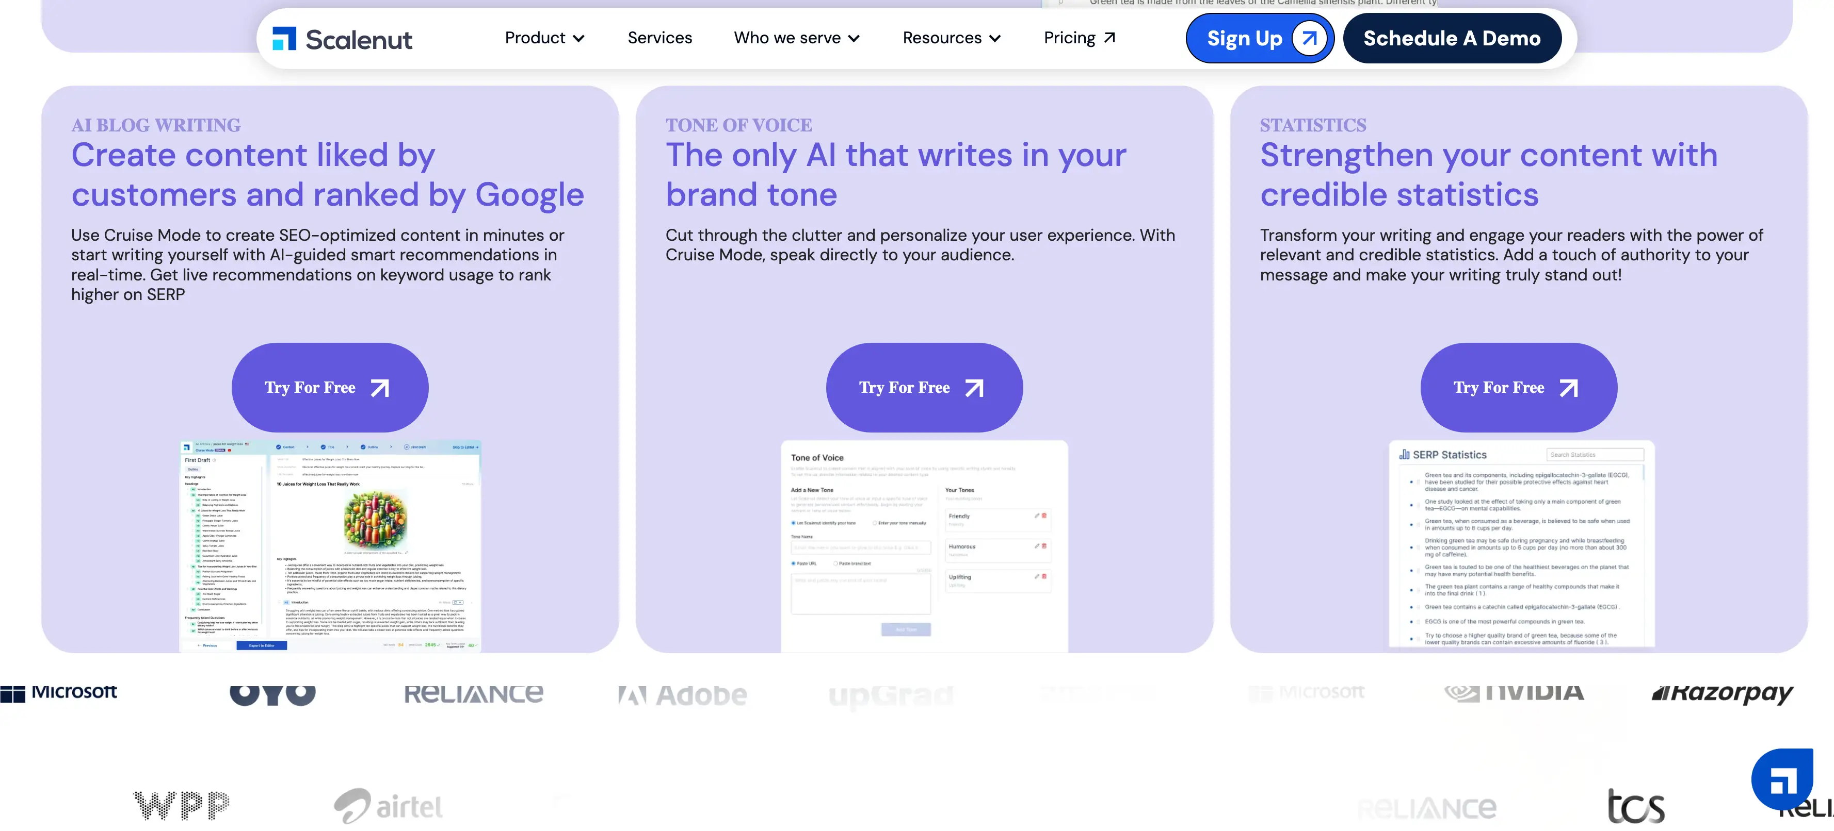Image resolution: width=1834 pixels, height=831 pixels.
Task: Click Try For Free under Tone of Voice
Action: [924, 388]
